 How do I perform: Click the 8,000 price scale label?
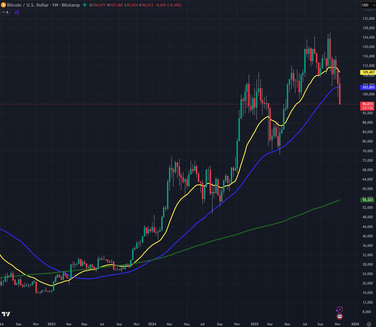[x=367, y=312]
